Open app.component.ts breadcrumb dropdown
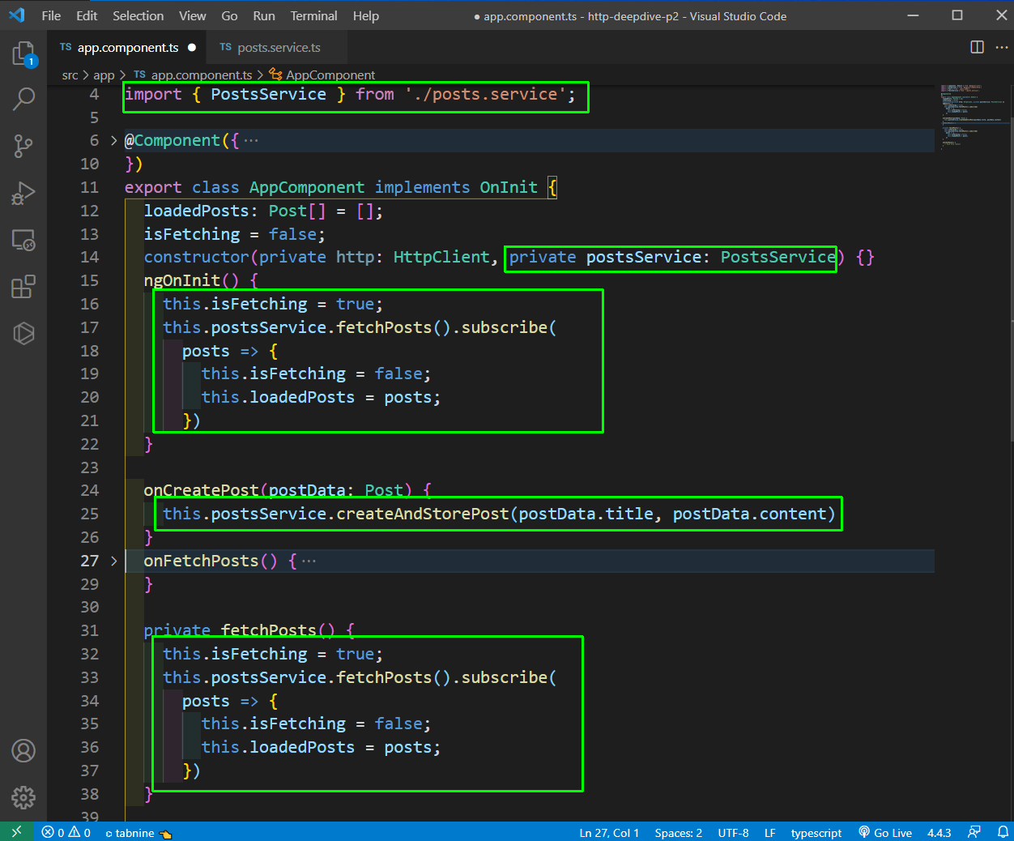The image size is (1014, 841). tap(193, 75)
